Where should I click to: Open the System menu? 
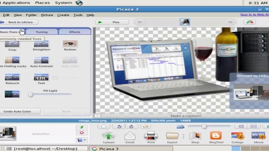coord(63,3)
